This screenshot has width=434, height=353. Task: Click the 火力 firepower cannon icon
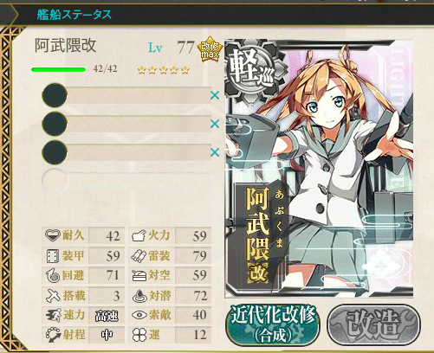coord(139,236)
